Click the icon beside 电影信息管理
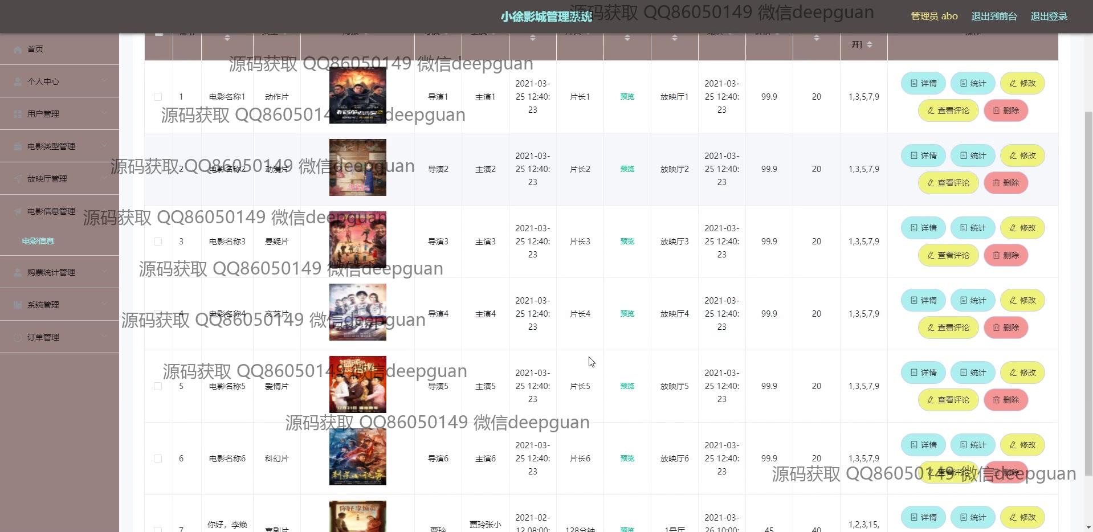Screen dimensions: 1093x532 click(x=18, y=211)
